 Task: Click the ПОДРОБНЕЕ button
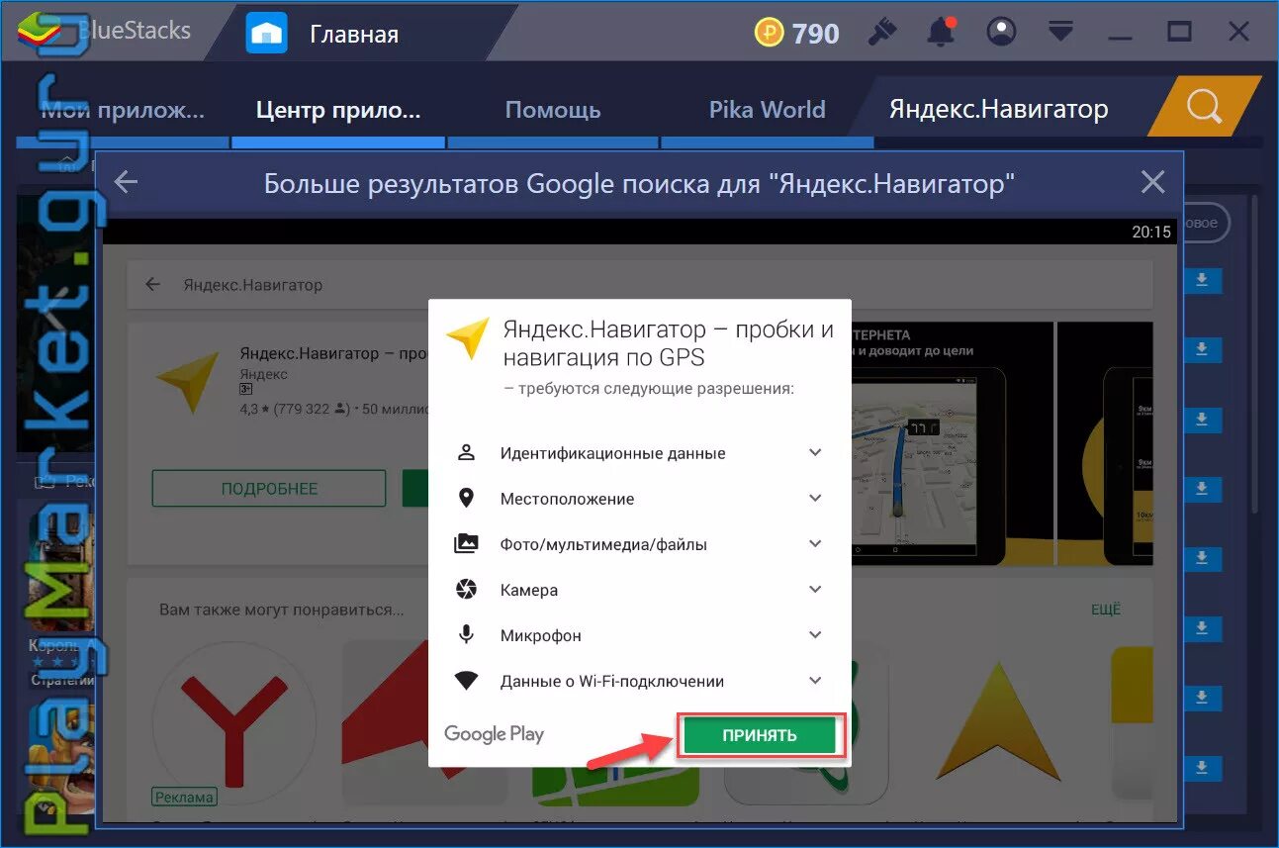269,489
